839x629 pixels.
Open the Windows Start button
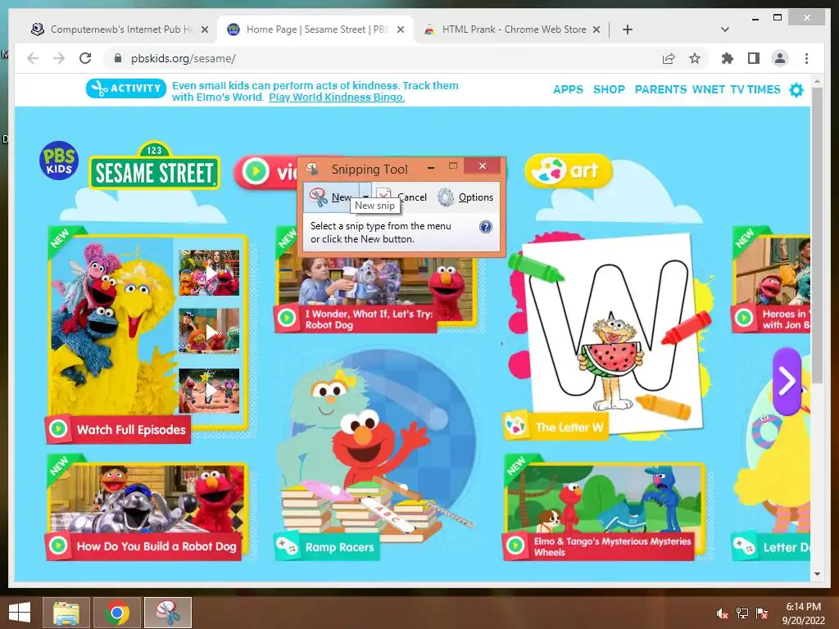(20, 613)
